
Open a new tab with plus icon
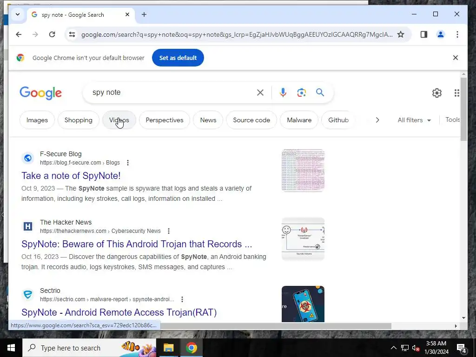click(x=144, y=14)
